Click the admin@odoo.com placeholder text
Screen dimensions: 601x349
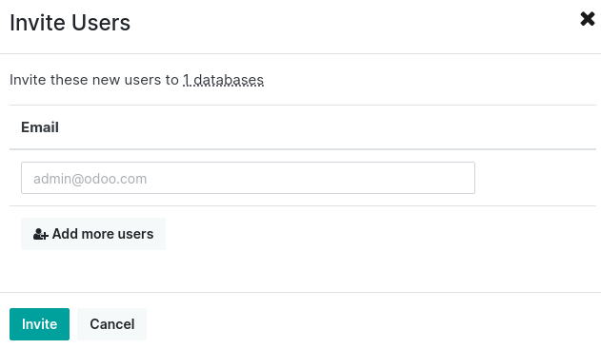[90, 179]
